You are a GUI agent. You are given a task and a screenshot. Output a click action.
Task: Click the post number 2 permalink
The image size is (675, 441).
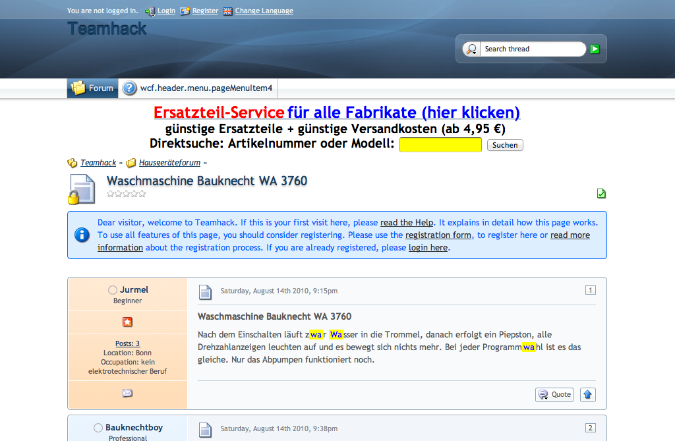(x=591, y=428)
